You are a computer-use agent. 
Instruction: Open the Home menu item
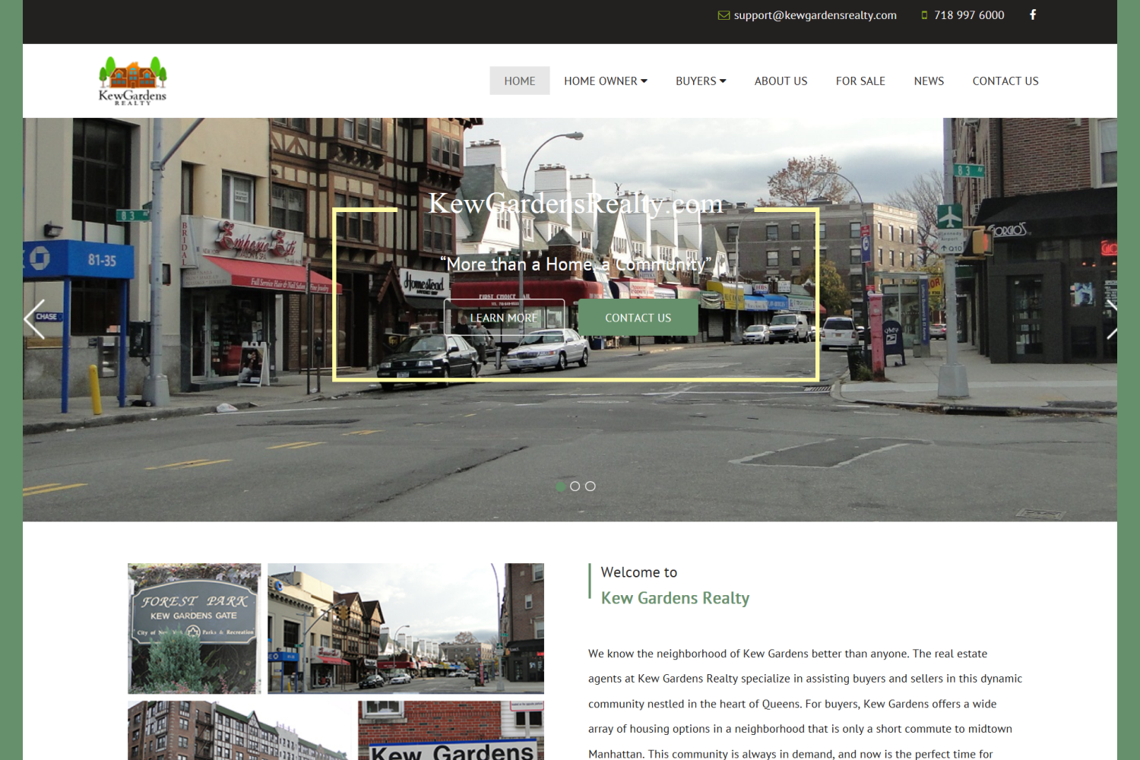(x=519, y=81)
